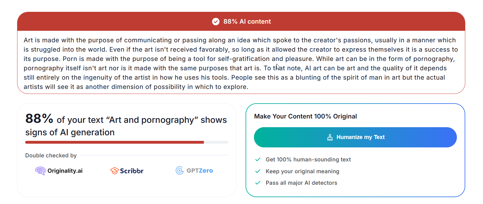Click the broom icon in Humanize button
This screenshot has height=204, width=483.
click(330, 137)
